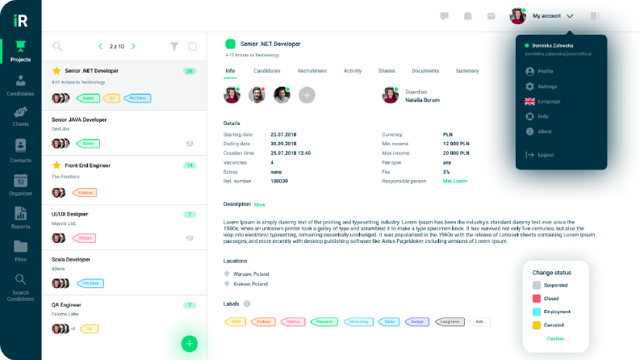640x360 pixels.
Task: Click the Startup label tag
Action: (293, 321)
